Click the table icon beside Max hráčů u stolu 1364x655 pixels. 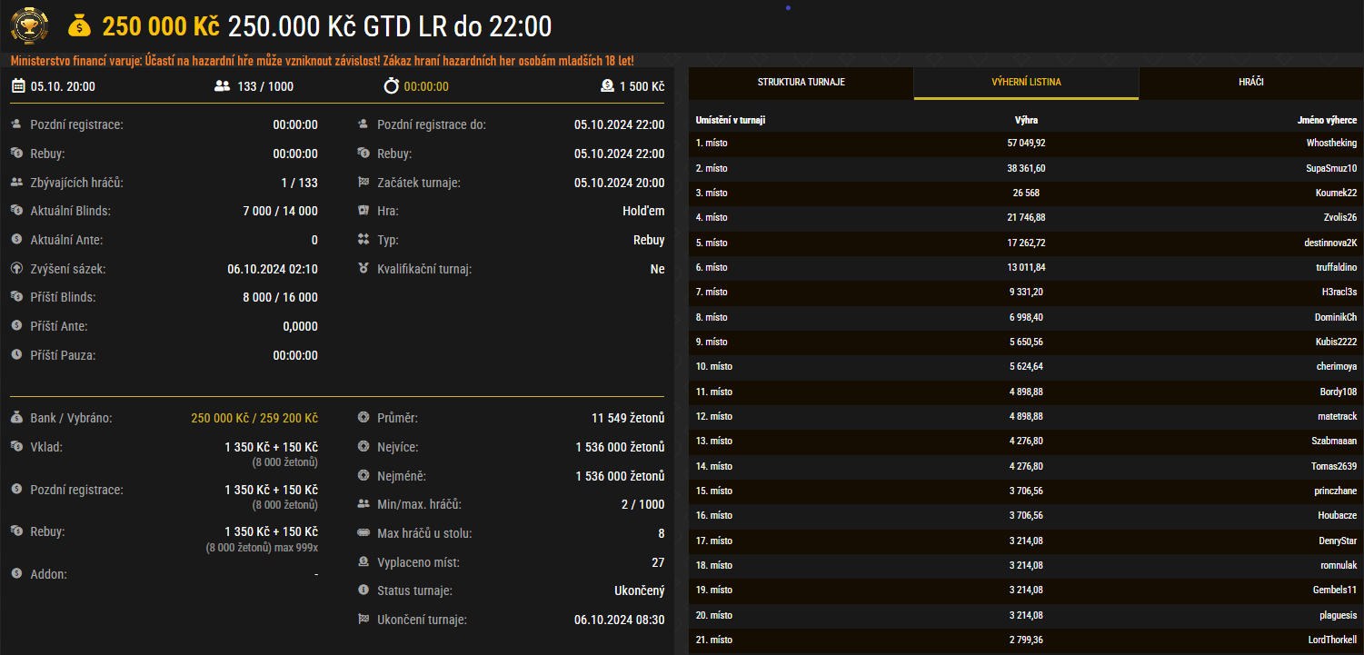pos(363,533)
